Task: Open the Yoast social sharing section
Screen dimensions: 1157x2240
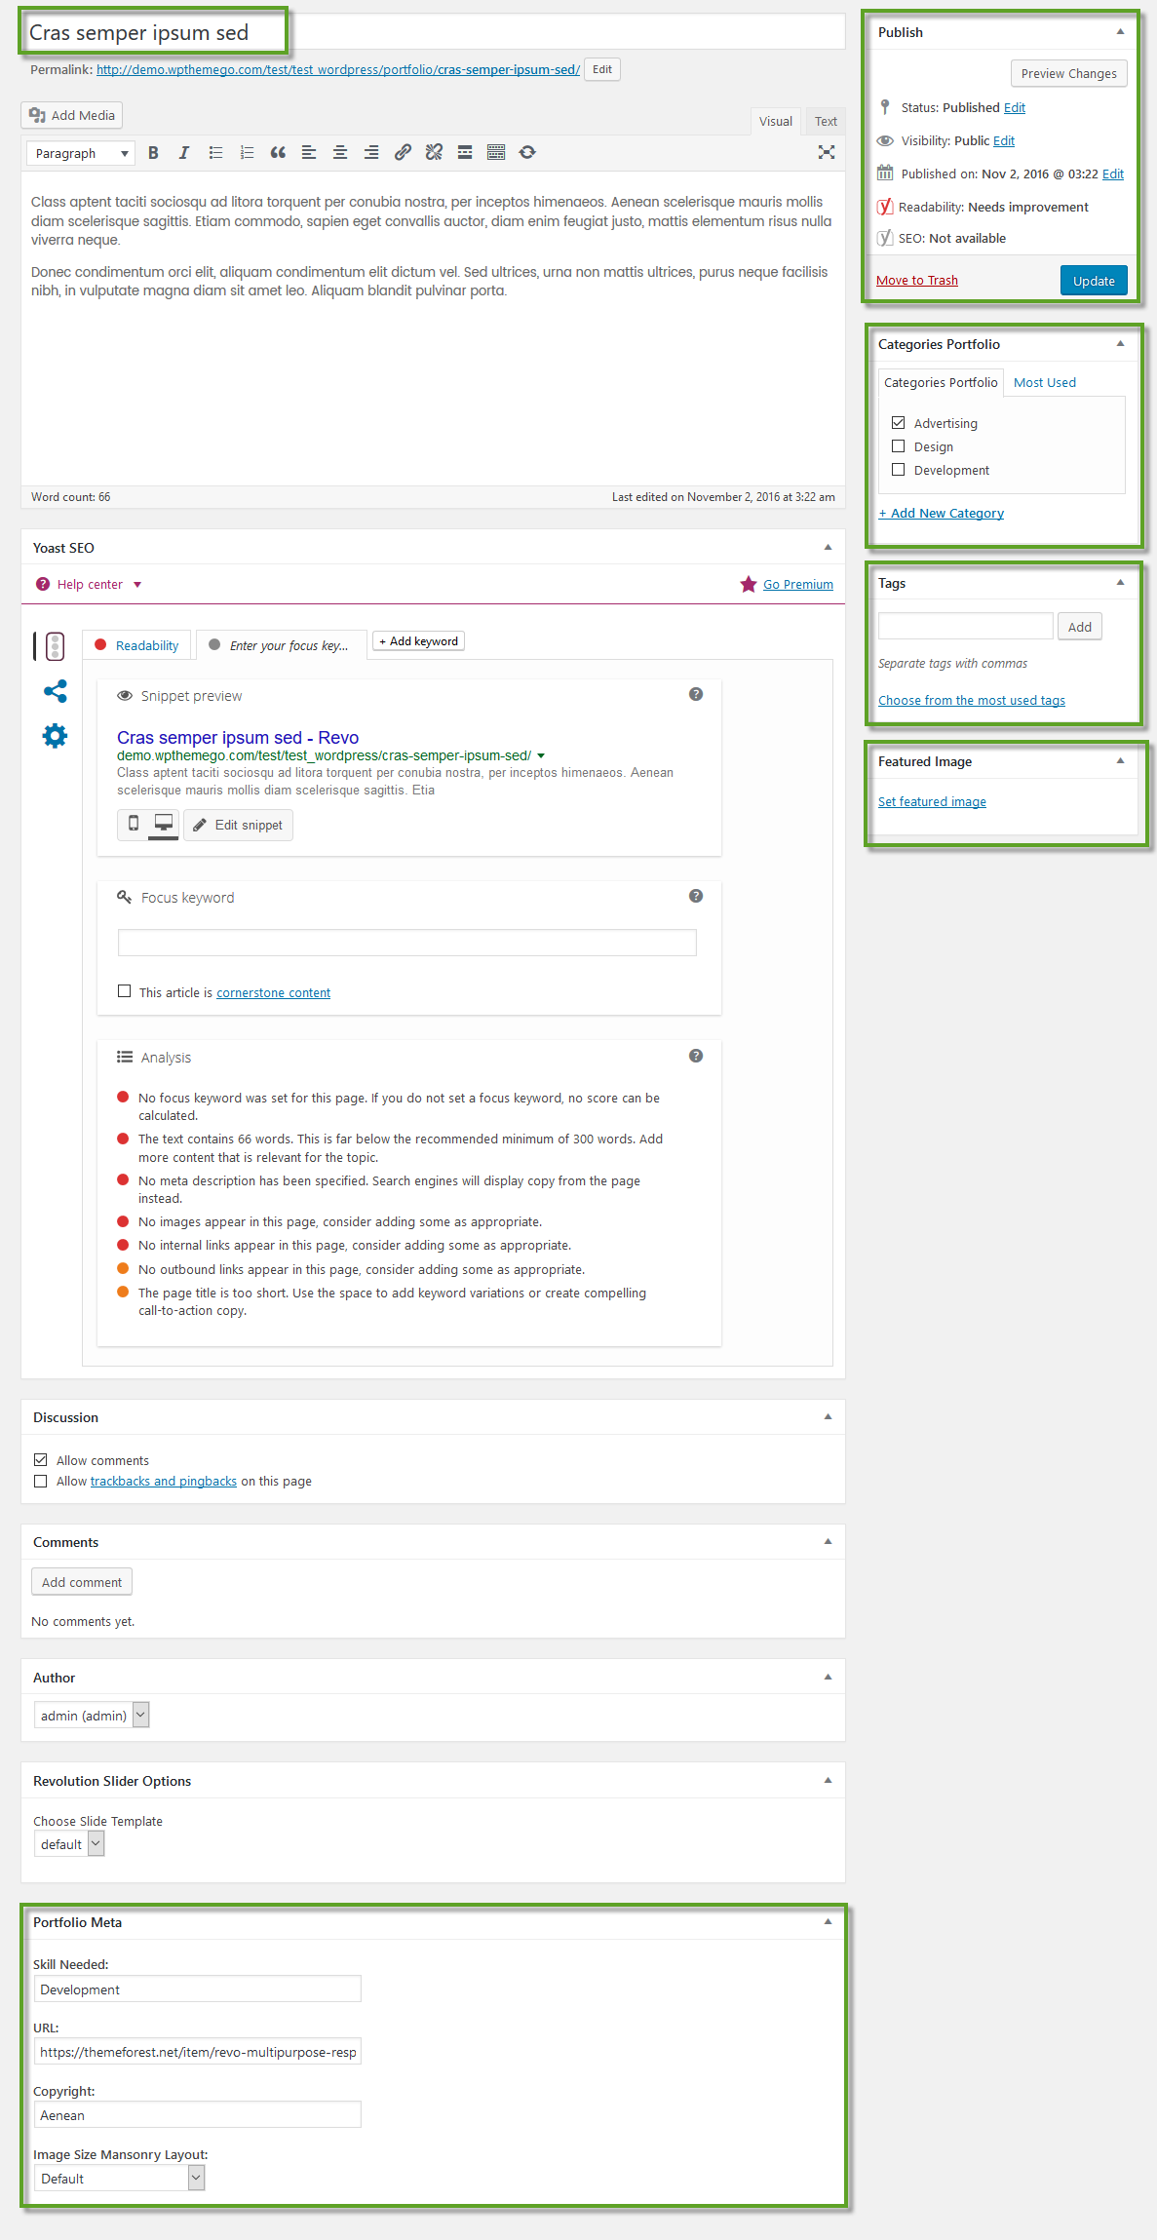Action: [56, 691]
